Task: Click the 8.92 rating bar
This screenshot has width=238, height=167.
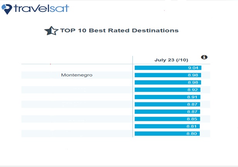Action: (167, 90)
